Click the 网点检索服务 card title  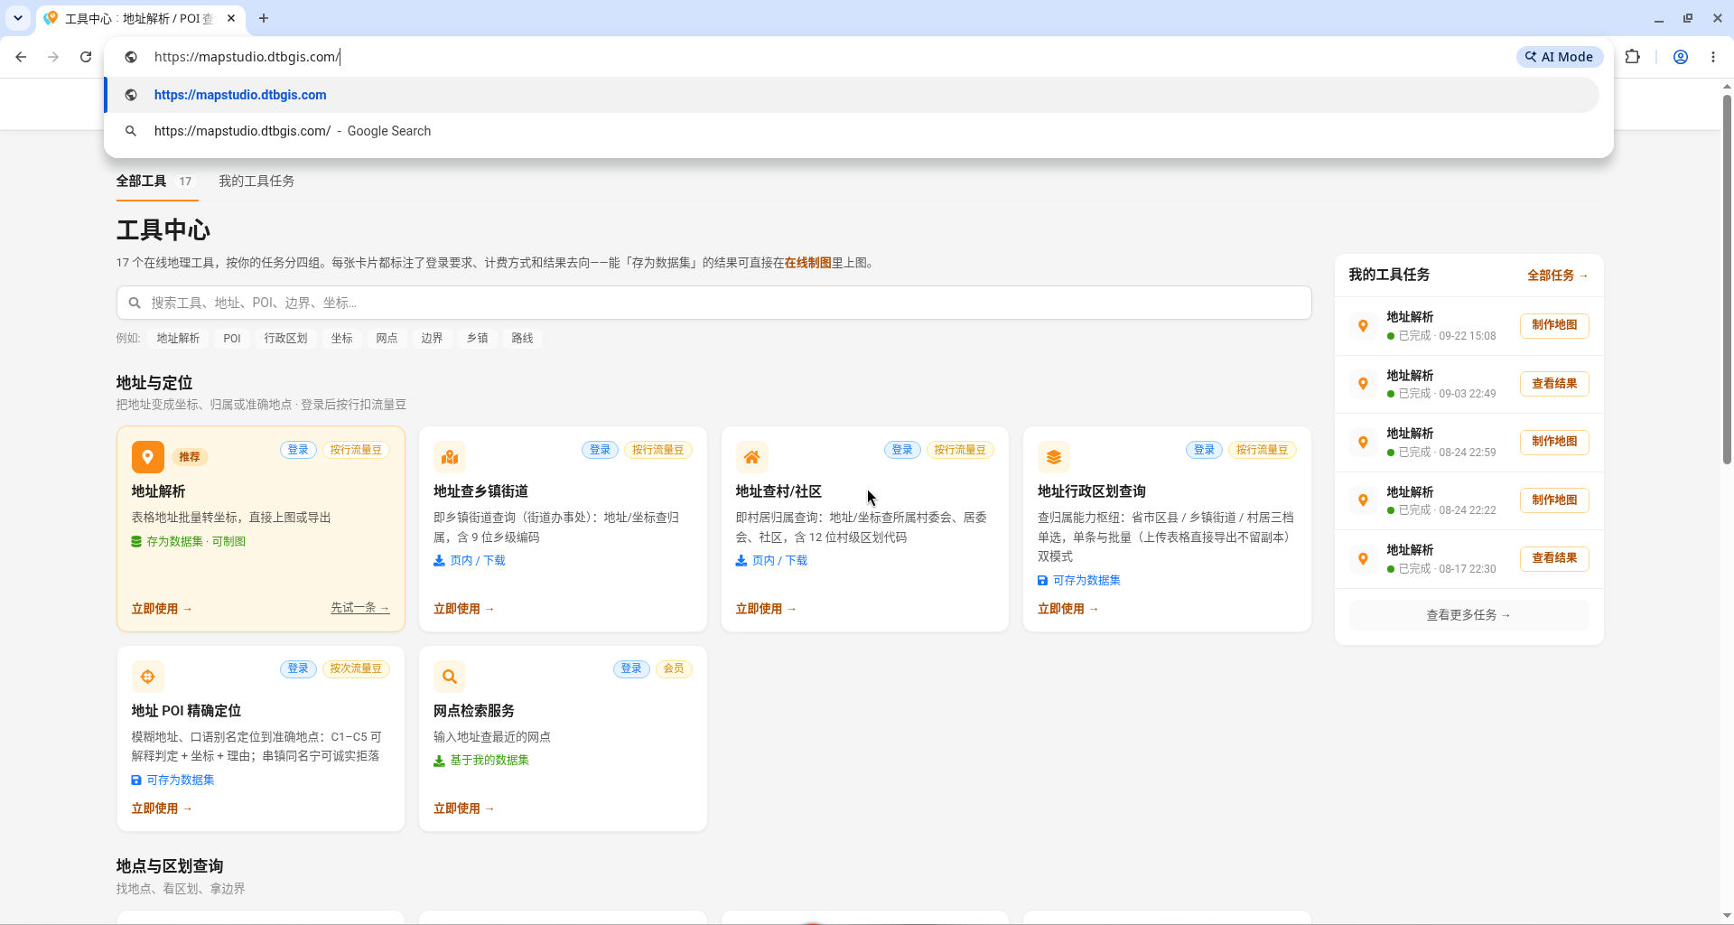click(x=473, y=711)
